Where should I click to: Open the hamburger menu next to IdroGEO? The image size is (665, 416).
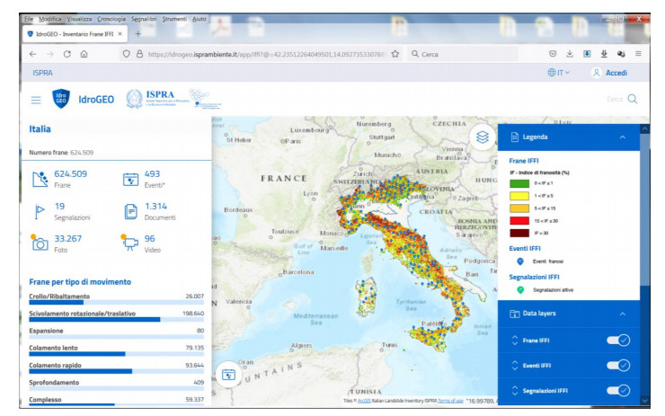coord(36,100)
